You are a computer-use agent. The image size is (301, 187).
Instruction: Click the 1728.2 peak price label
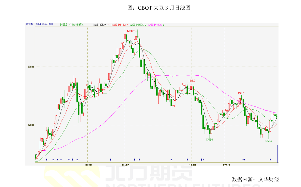coord(130,31)
